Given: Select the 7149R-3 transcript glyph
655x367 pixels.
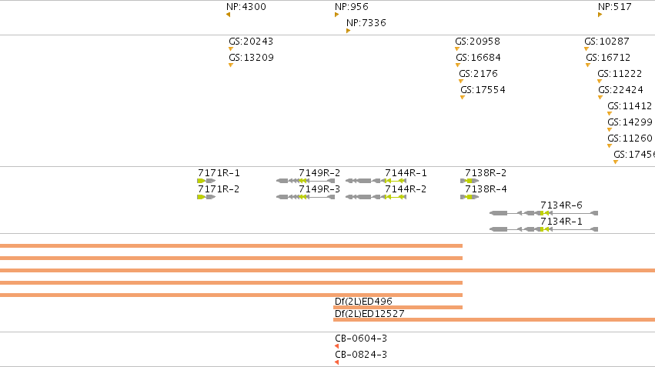Looking at the screenshot, I should [x=306, y=197].
